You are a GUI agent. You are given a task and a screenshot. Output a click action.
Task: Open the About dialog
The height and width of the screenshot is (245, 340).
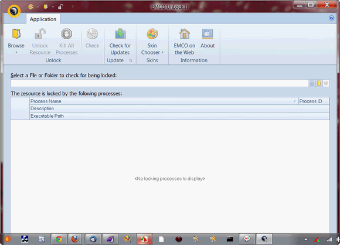(208, 39)
